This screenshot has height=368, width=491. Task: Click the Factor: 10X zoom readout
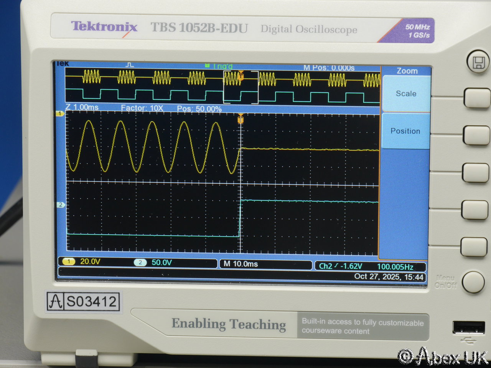(x=142, y=108)
